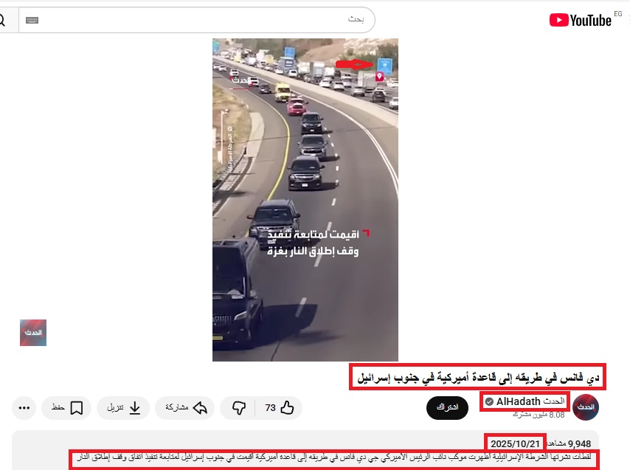Viewport: 630px width, 470px height.
Task: Open the AlHadath channel avatar
Action: pyautogui.click(x=586, y=407)
